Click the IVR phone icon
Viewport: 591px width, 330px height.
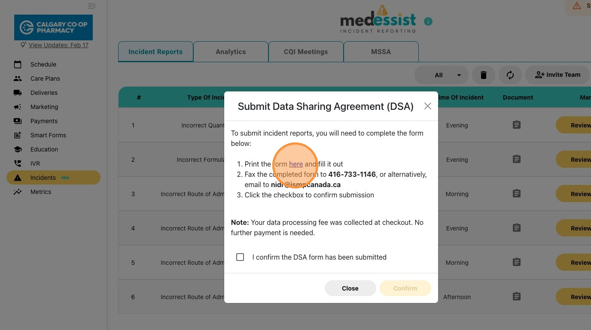(18, 163)
